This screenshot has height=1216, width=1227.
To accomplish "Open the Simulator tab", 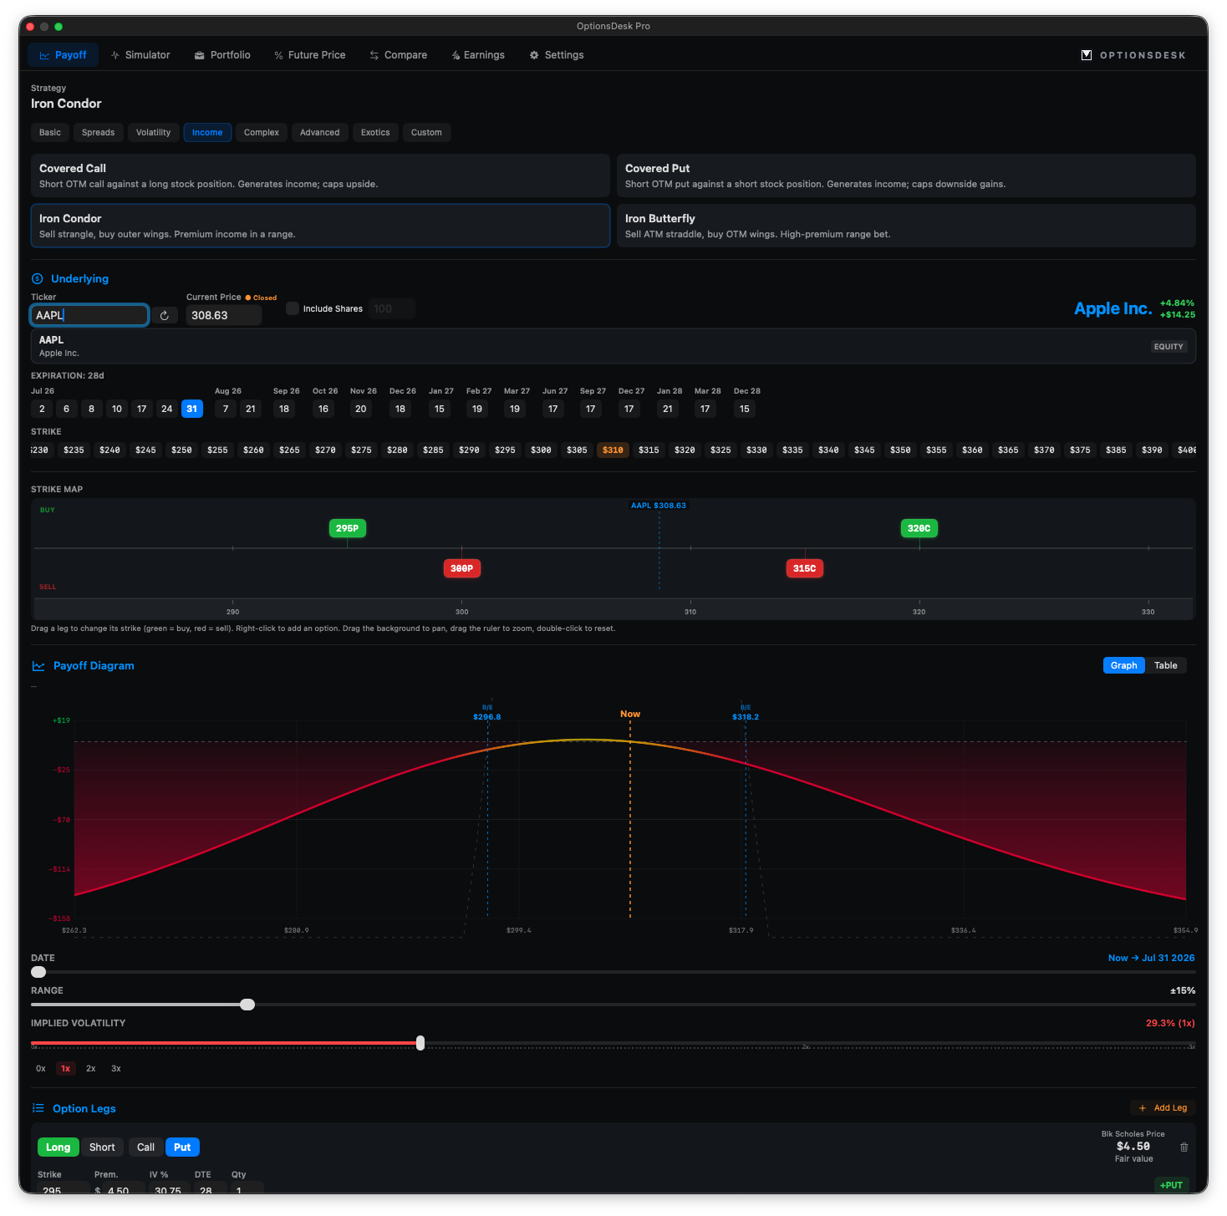I will tap(140, 55).
